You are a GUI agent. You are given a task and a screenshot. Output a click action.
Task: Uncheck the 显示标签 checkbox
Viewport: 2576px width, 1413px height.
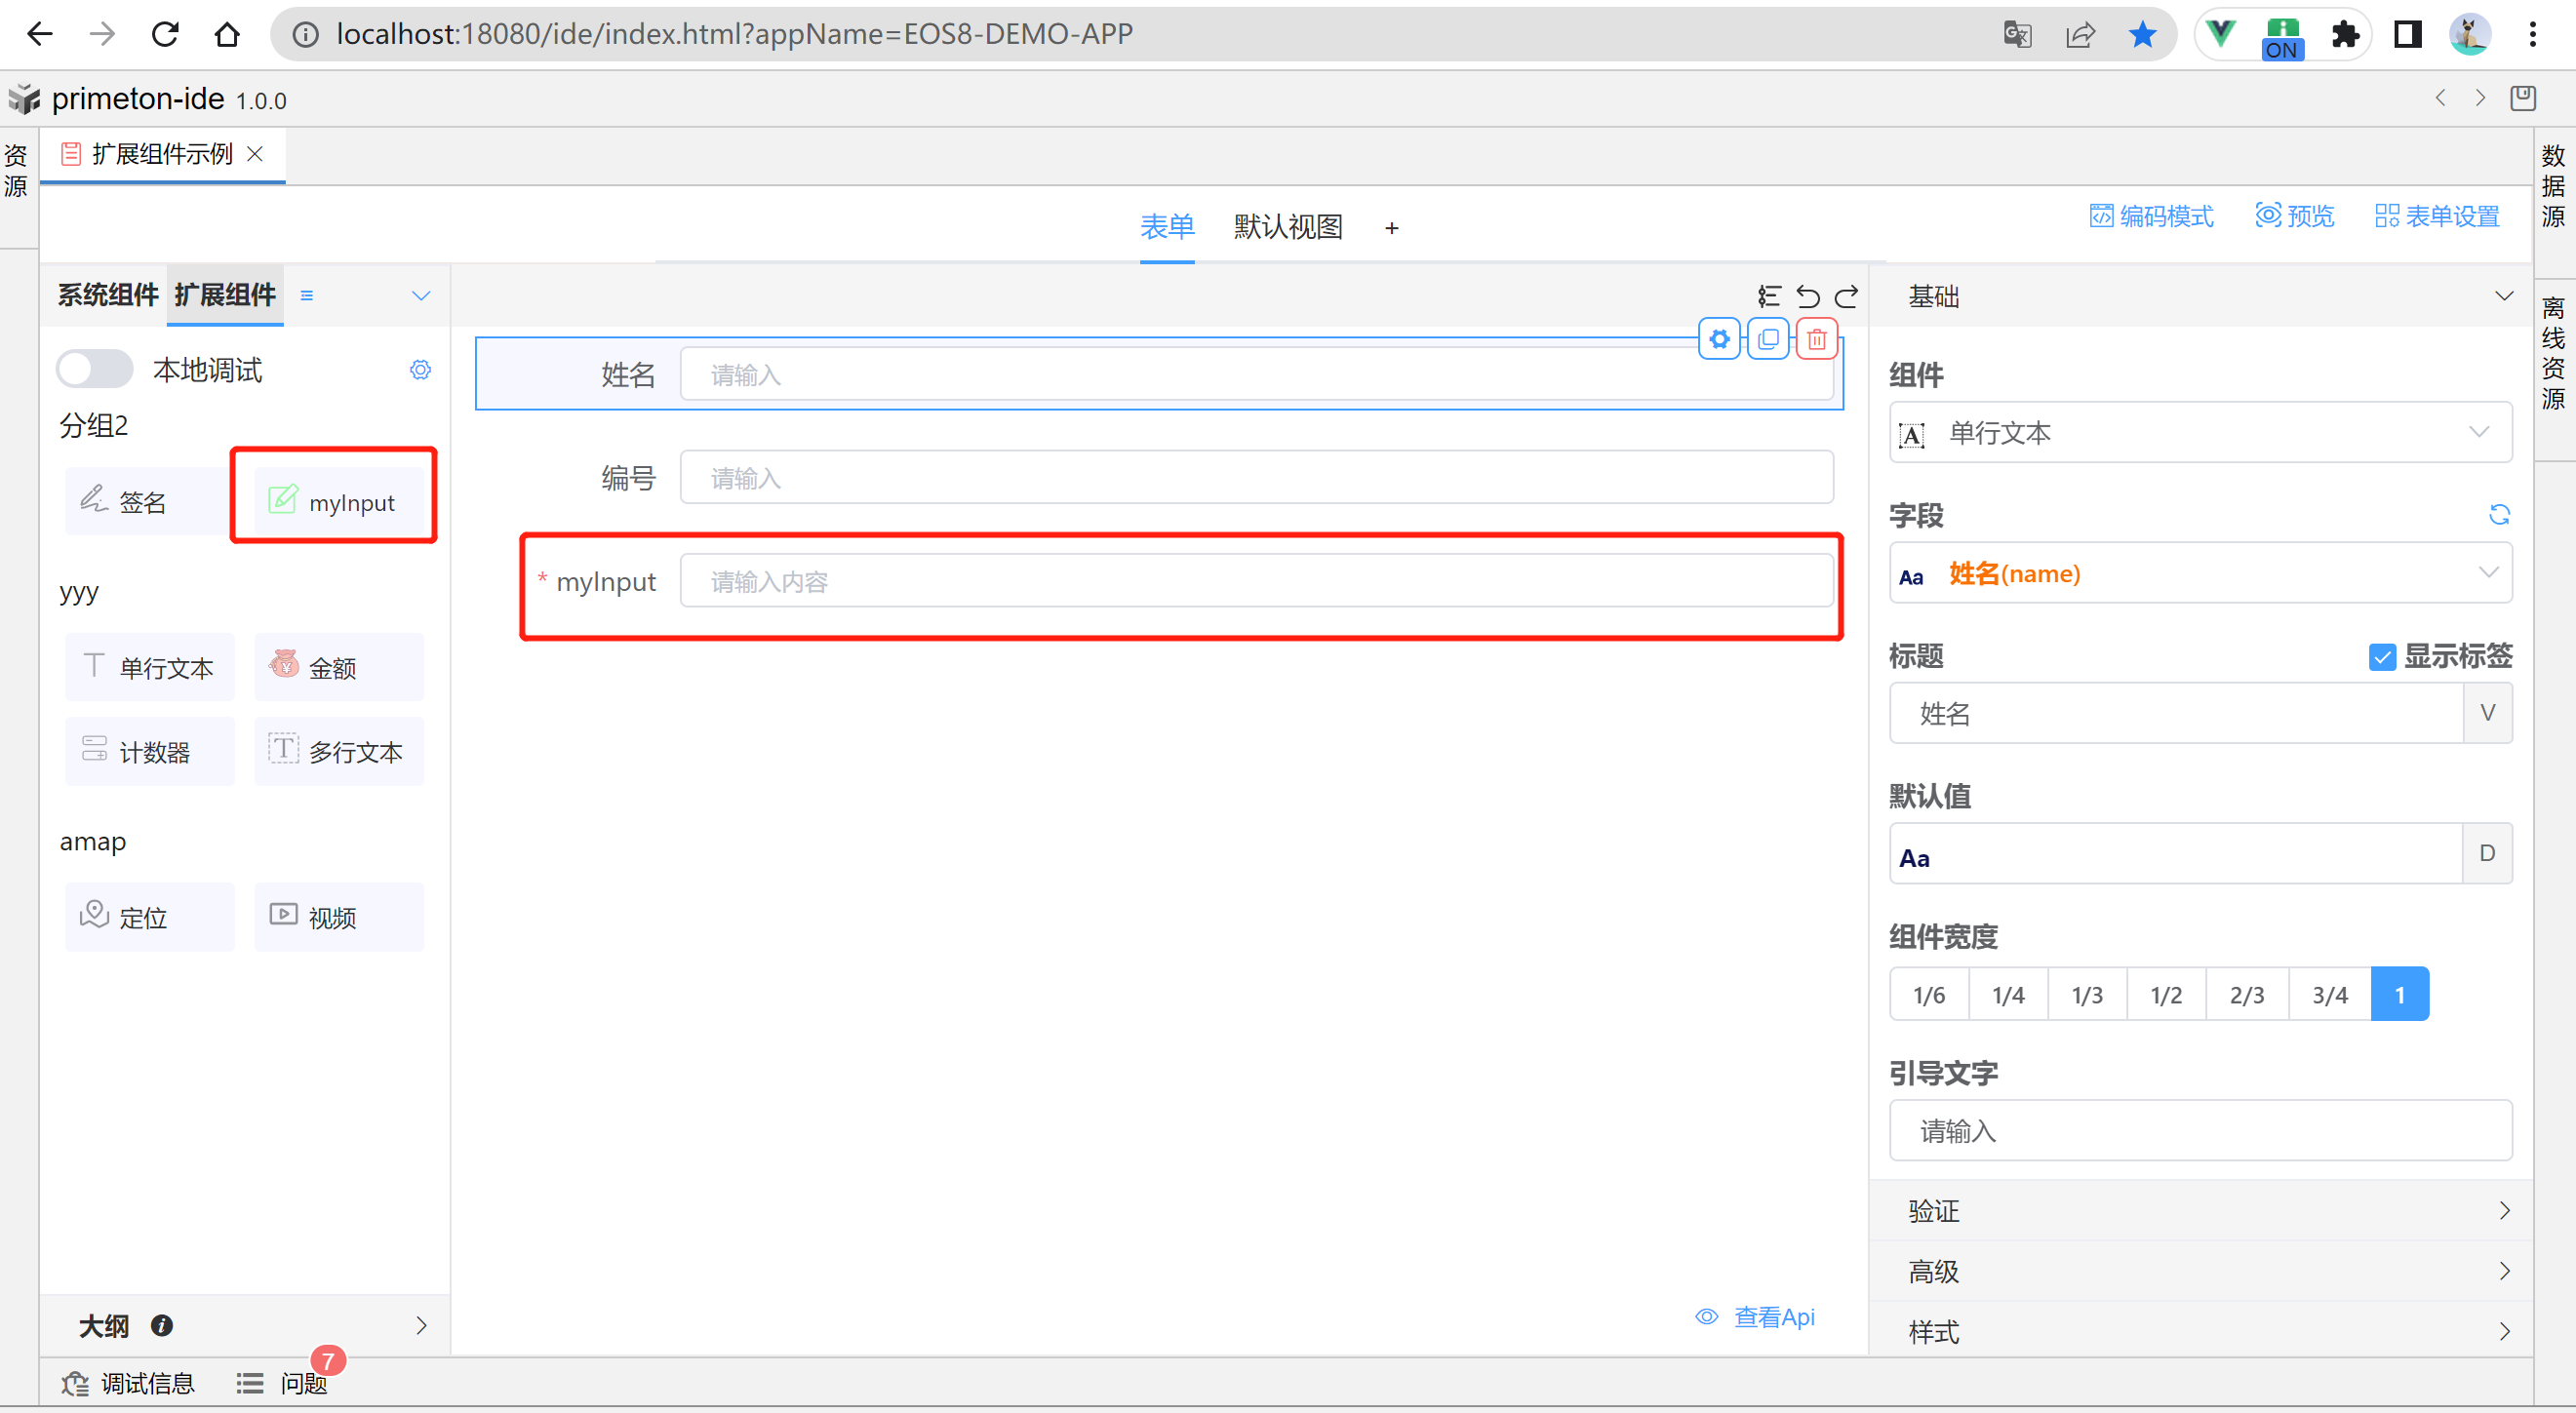pyautogui.click(x=2382, y=657)
